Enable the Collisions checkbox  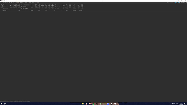[22, 7]
